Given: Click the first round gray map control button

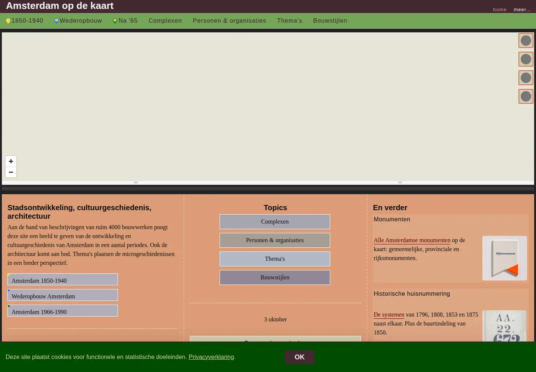Looking at the screenshot, I should 526,41.
